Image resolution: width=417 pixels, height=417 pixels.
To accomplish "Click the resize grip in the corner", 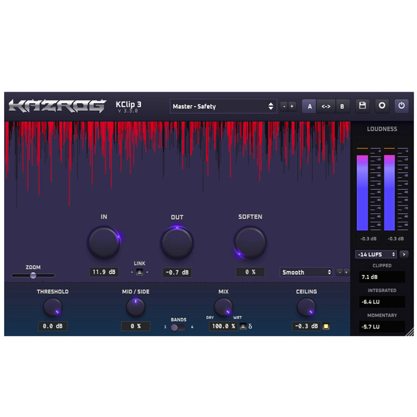I will click(410, 332).
